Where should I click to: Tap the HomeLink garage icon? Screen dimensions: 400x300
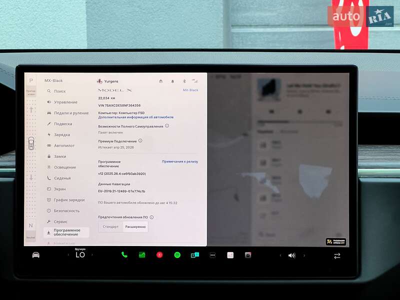pos(160,81)
